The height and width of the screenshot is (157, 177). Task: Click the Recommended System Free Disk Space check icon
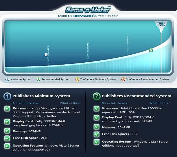pyautogui.click(x=97, y=134)
